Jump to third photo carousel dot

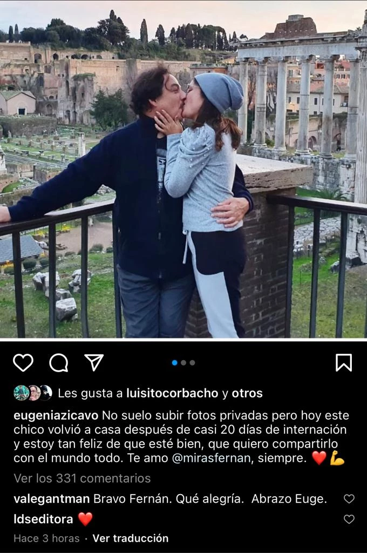tap(192, 362)
